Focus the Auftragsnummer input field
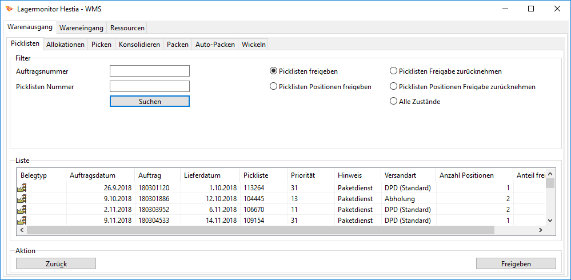Image resolution: width=571 pixels, height=280 pixels. click(149, 71)
